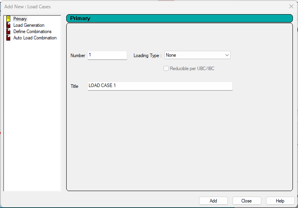The image size is (298, 208).
Task: Click the Primary header banner
Action: [179, 18]
